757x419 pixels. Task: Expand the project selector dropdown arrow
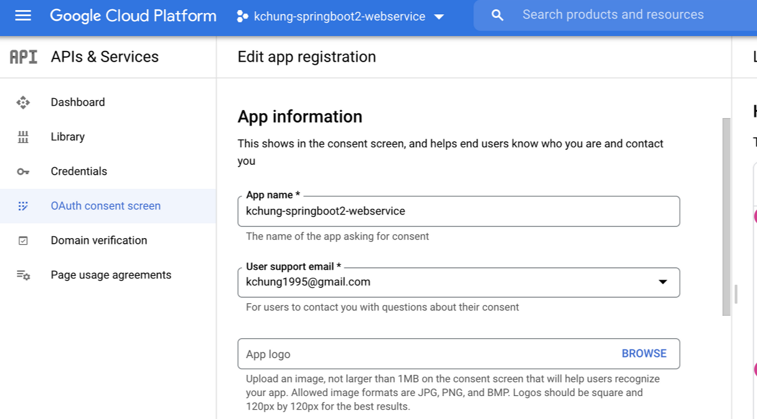point(439,17)
